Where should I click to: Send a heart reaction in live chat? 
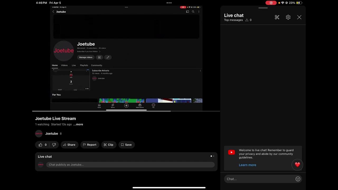click(297, 165)
